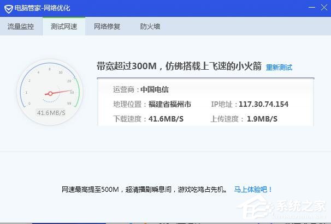
Task: Switch to the 网络修复 tab
Action: 107,26
